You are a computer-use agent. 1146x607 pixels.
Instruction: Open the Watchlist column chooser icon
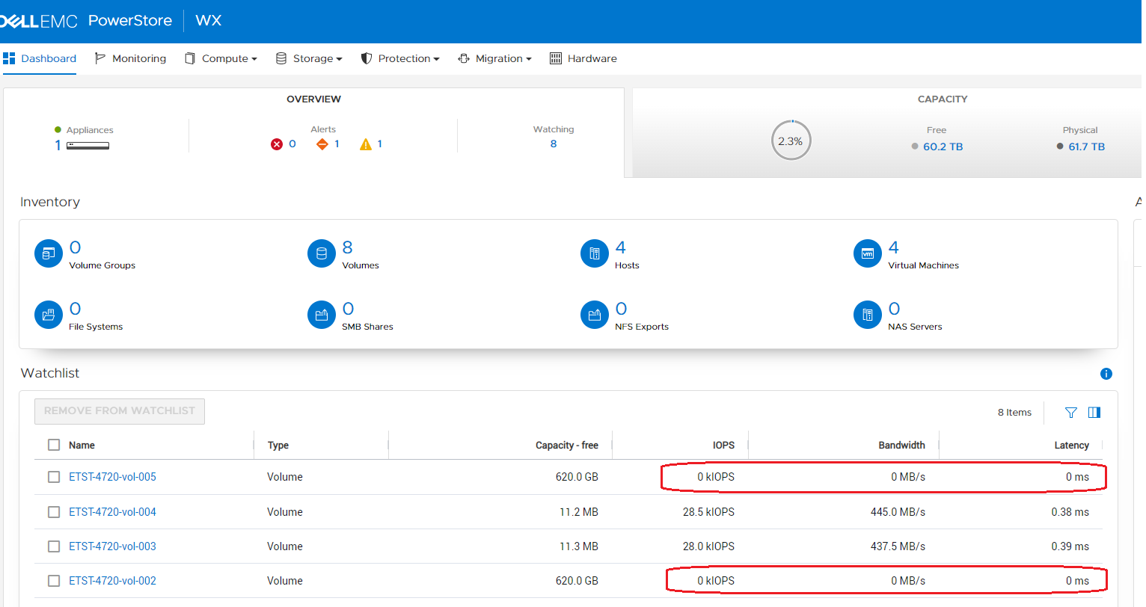(1094, 413)
